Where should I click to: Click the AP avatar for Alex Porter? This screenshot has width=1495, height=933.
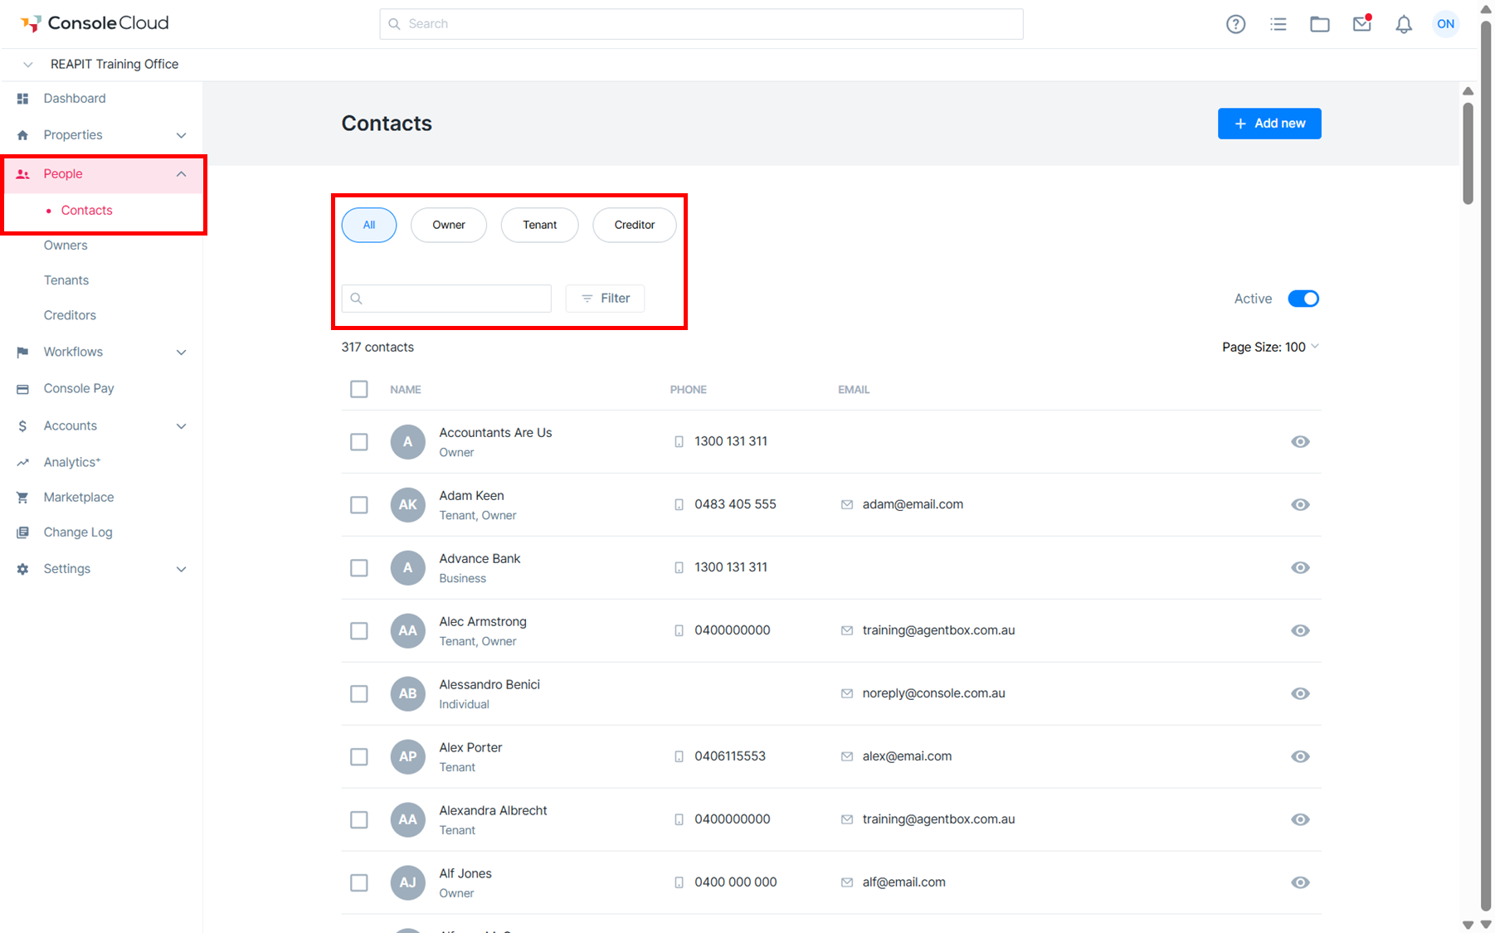click(408, 756)
